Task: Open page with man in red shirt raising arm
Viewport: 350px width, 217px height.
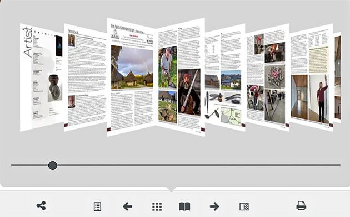Action: tap(311, 77)
